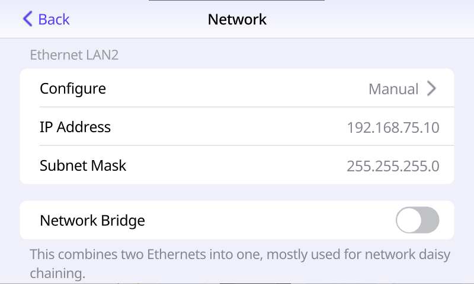Click the Network page title
474x284 pixels.
pos(237,20)
